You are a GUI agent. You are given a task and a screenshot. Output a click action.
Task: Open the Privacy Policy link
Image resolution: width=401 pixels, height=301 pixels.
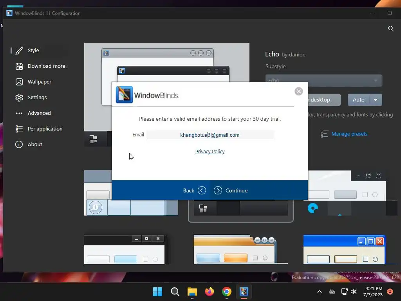(x=210, y=152)
